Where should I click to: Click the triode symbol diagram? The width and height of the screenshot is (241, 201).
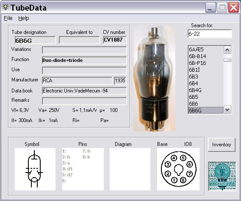35,169
